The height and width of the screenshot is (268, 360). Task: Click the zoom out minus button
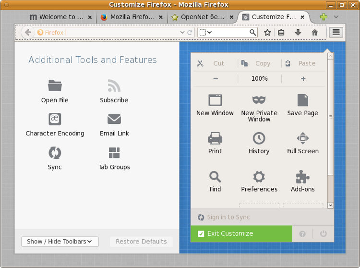(216, 79)
